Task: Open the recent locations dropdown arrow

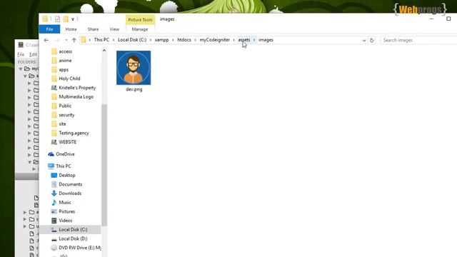Action: pos(66,40)
